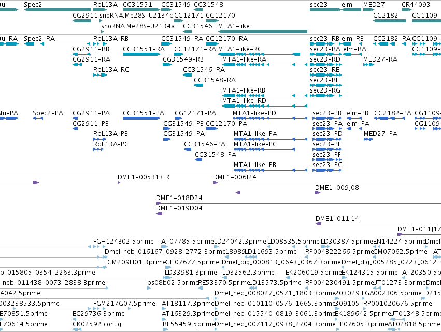
Task: Click the sec23 gene label
Action: pos(318,5)
